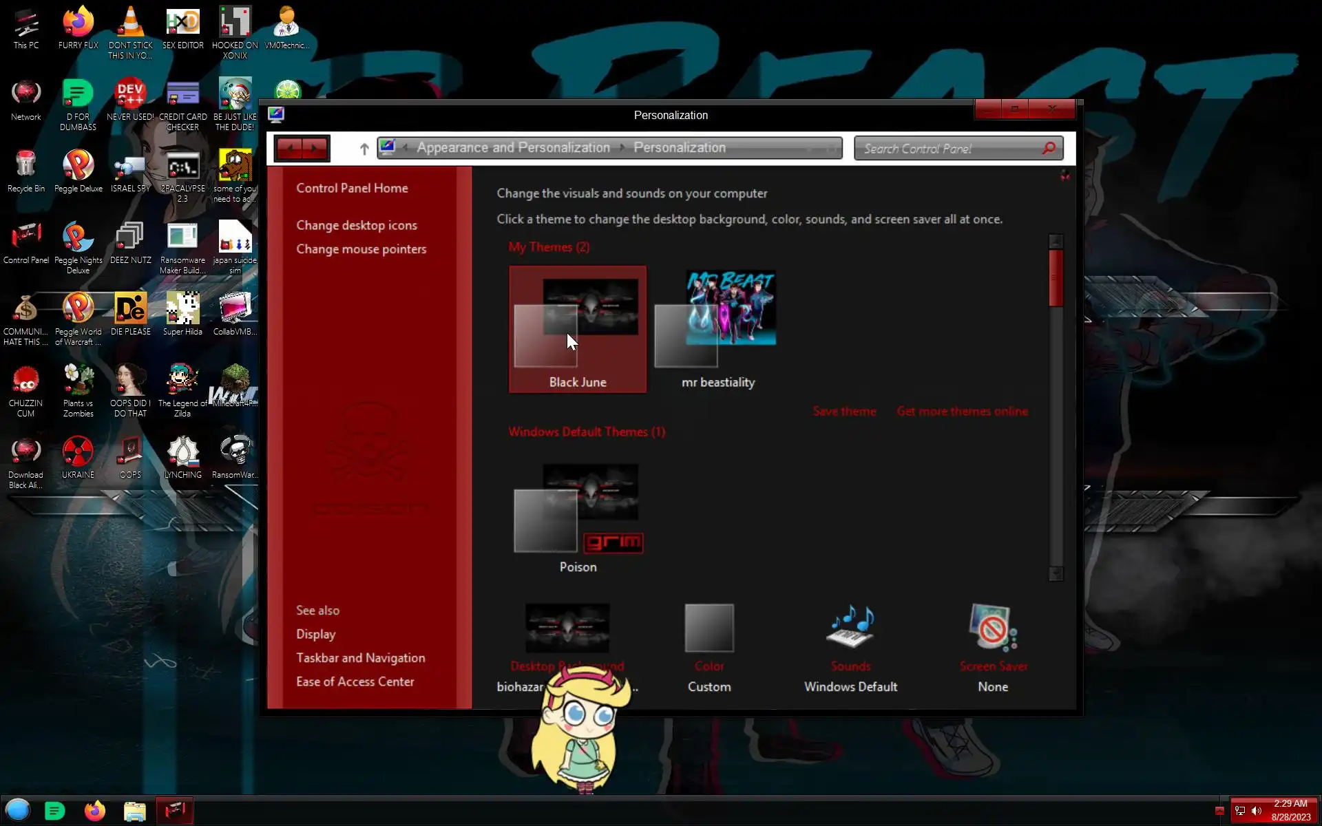This screenshot has height=826, width=1322.
Task: Open Firefox from the taskbar
Action: (95, 811)
